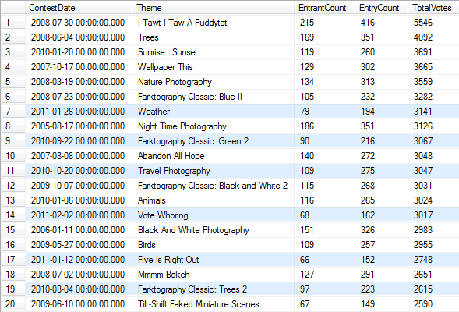The width and height of the screenshot is (459, 312).
Task: Select row number 1 header
Action: pyautogui.click(x=13, y=23)
